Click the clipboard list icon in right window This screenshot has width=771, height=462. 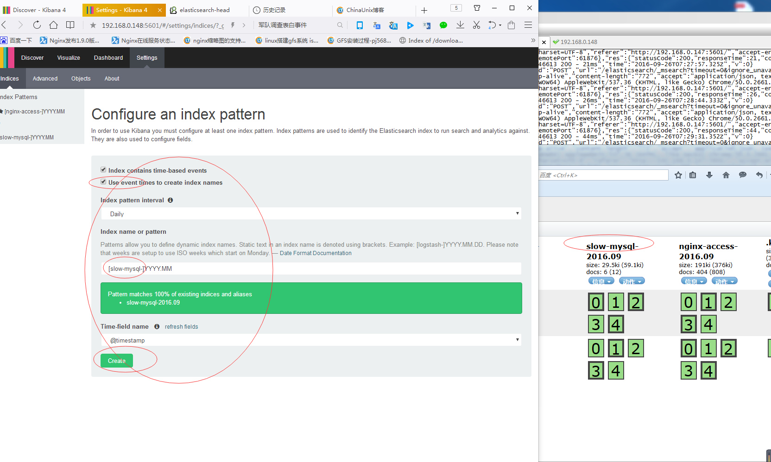[x=693, y=175]
